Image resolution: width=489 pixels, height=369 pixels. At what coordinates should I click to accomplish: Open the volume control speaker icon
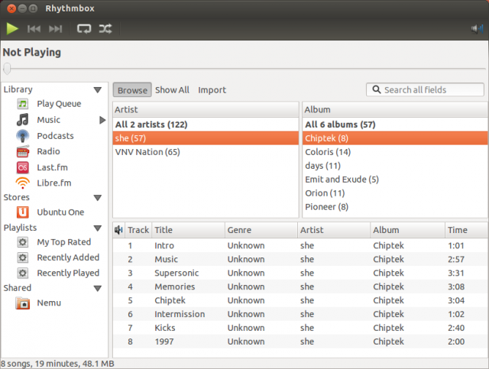[x=477, y=29]
